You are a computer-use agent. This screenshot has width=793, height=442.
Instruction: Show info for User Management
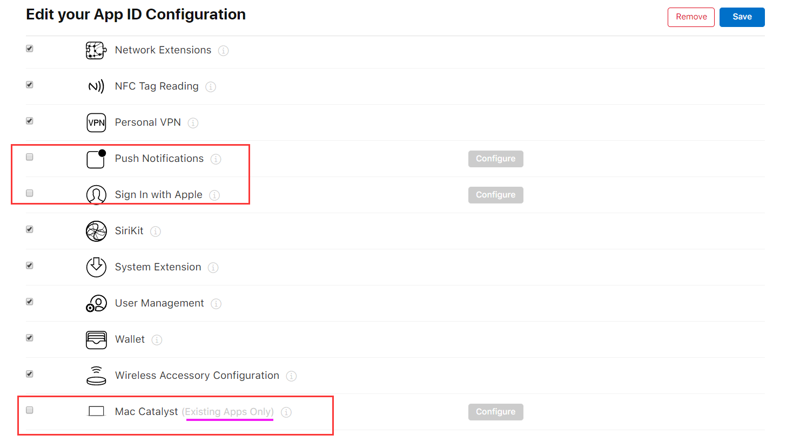coord(216,304)
